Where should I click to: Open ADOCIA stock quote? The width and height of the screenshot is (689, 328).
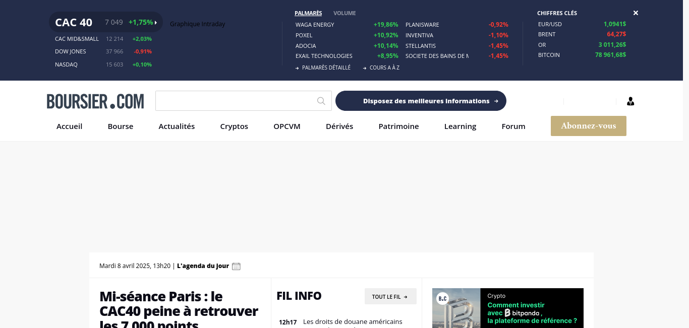(x=306, y=46)
